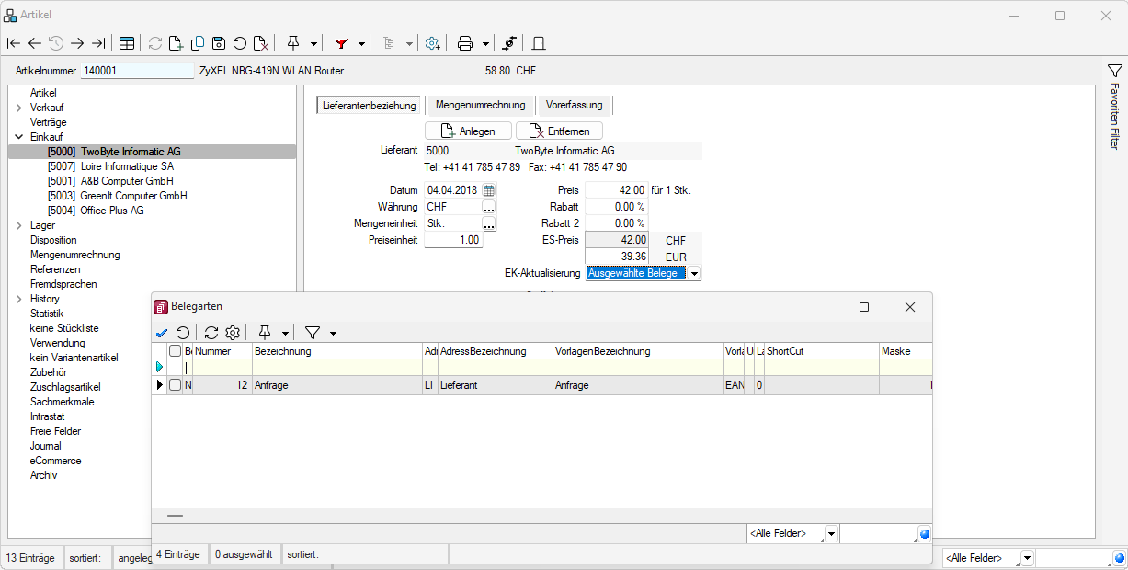Switch to the Mengenumrechnung tab

480,106
